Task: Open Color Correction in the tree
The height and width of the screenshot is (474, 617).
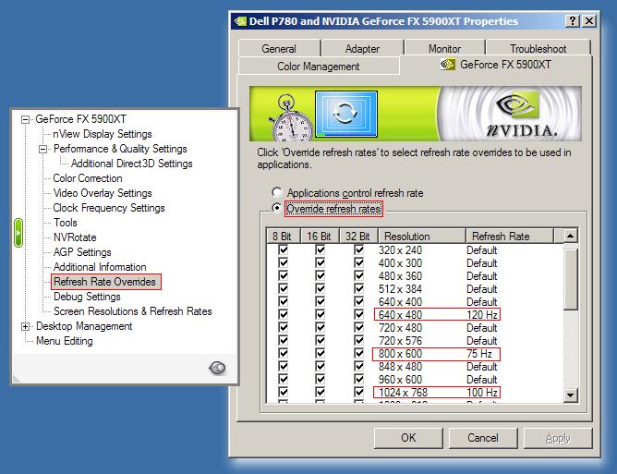Action: (x=88, y=178)
